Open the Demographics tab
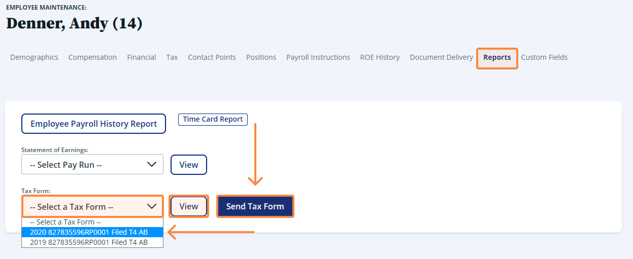Image resolution: width=633 pixels, height=259 pixels. pos(34,57)
